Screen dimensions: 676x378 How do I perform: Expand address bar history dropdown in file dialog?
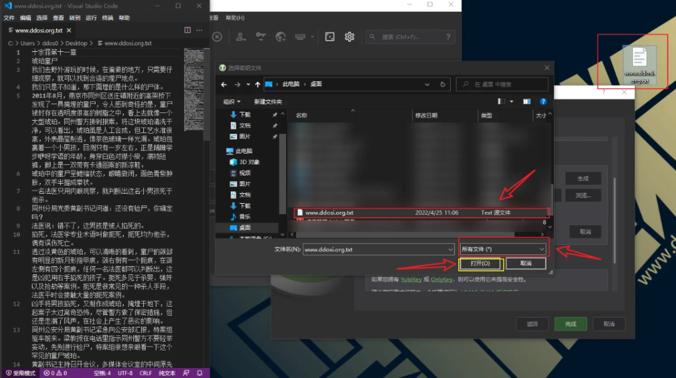427,84
